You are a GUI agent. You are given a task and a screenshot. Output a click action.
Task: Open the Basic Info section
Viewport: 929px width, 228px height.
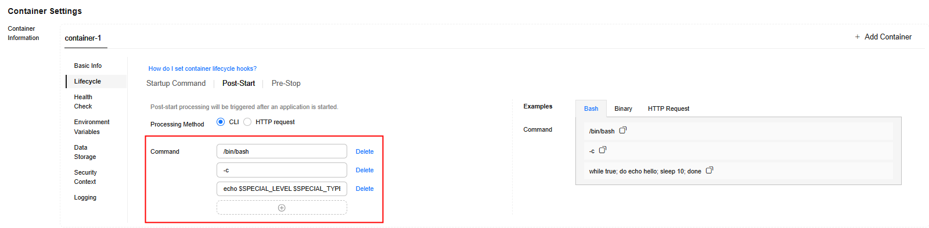click(x=88, y=66)
